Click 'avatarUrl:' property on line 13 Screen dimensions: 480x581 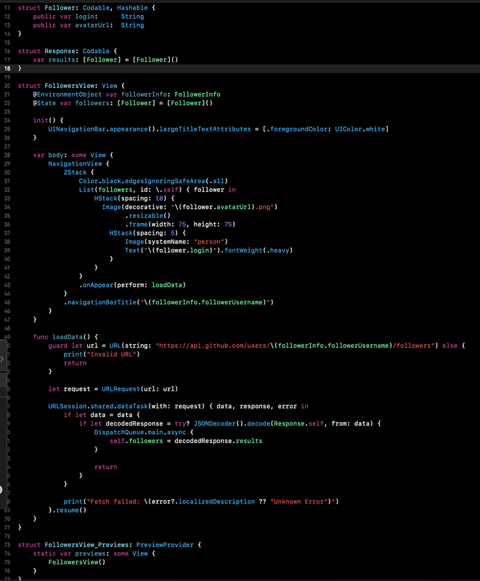[94, 25]
